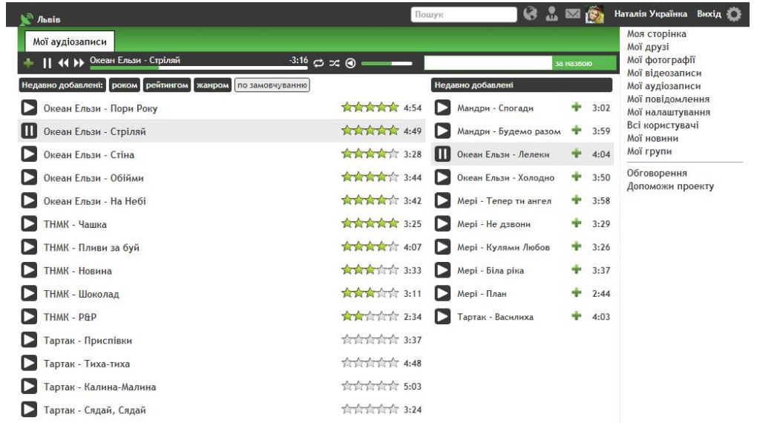757x423 pixels.
Task: Select 'по замовчуванню' sort option
Action: pos(272,85)
